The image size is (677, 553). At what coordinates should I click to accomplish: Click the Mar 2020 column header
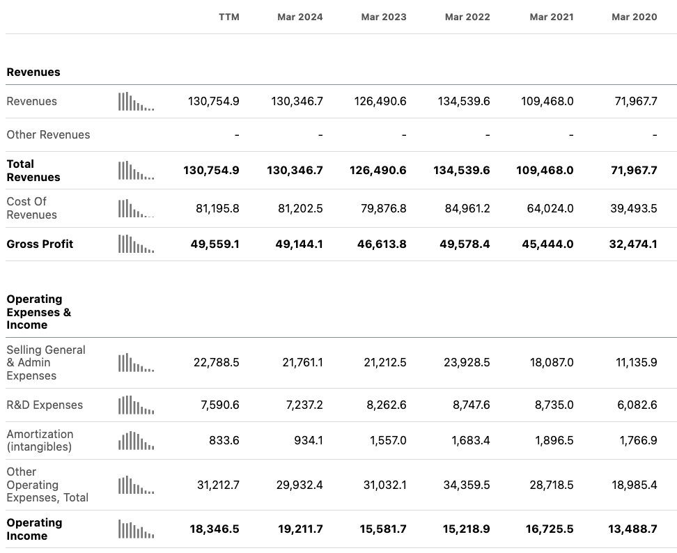click(634, 17)
